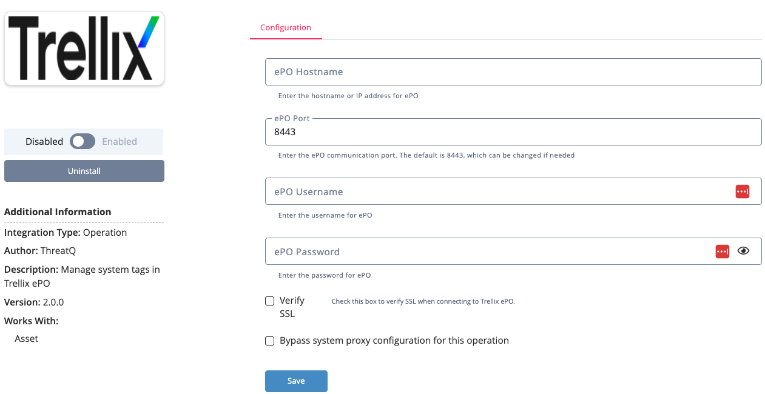Check Bypass system proxy configuration box

pyautogui.click(x=270, y=341)
